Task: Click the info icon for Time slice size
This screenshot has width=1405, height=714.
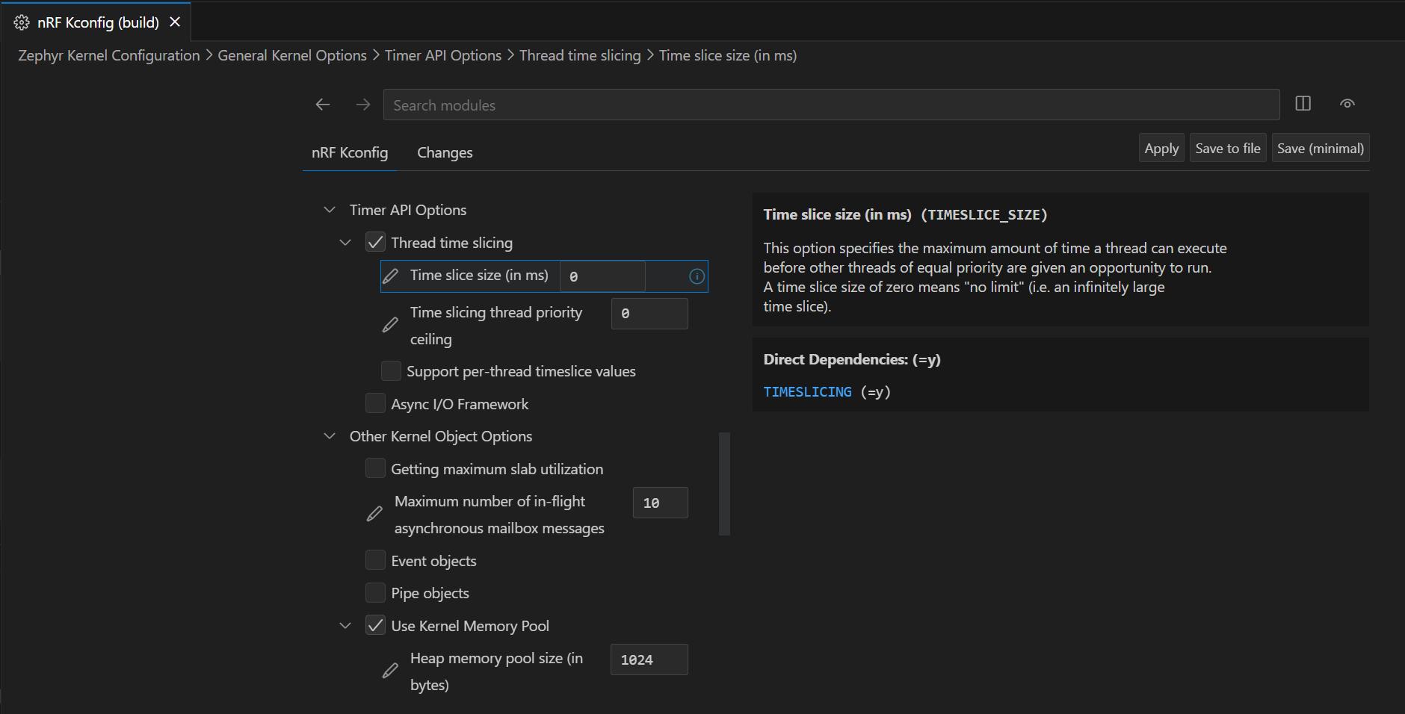Action: pos(697,276)
